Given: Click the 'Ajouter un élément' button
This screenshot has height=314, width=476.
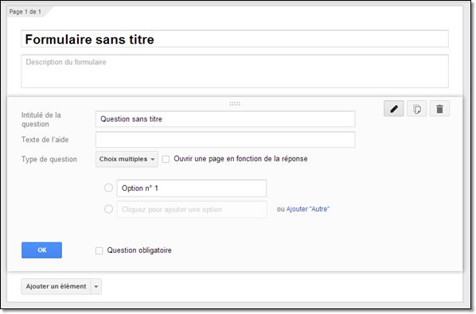Looking at the screenshot, I should 56,286.
